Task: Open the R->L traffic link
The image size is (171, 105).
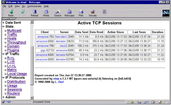Action: tap(11, 58)
